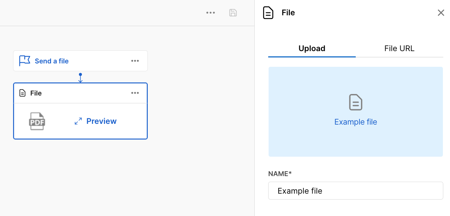Click the expand arrows icon beside Preview

78,121
